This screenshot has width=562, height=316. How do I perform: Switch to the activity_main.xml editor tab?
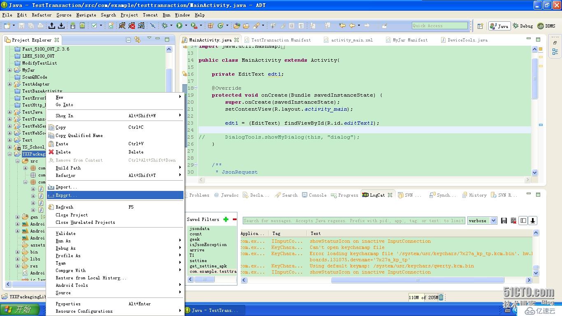point(348,40)
